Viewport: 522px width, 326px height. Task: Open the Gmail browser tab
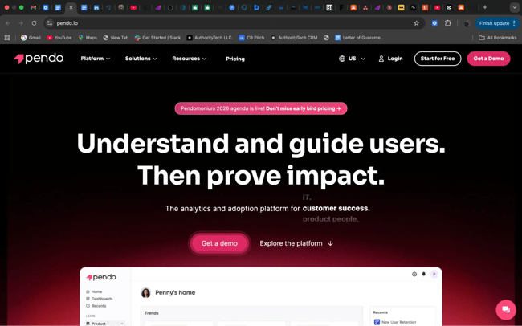33,7
